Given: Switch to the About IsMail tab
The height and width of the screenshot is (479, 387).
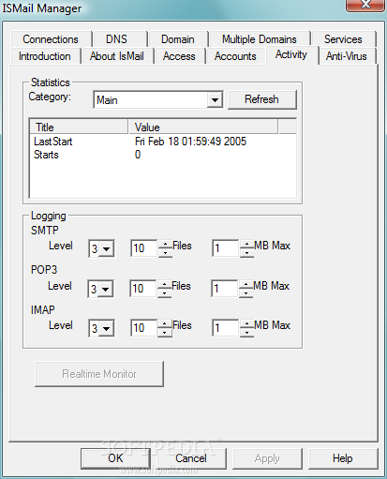Looking at the screenshot, I should pos(117,56).
